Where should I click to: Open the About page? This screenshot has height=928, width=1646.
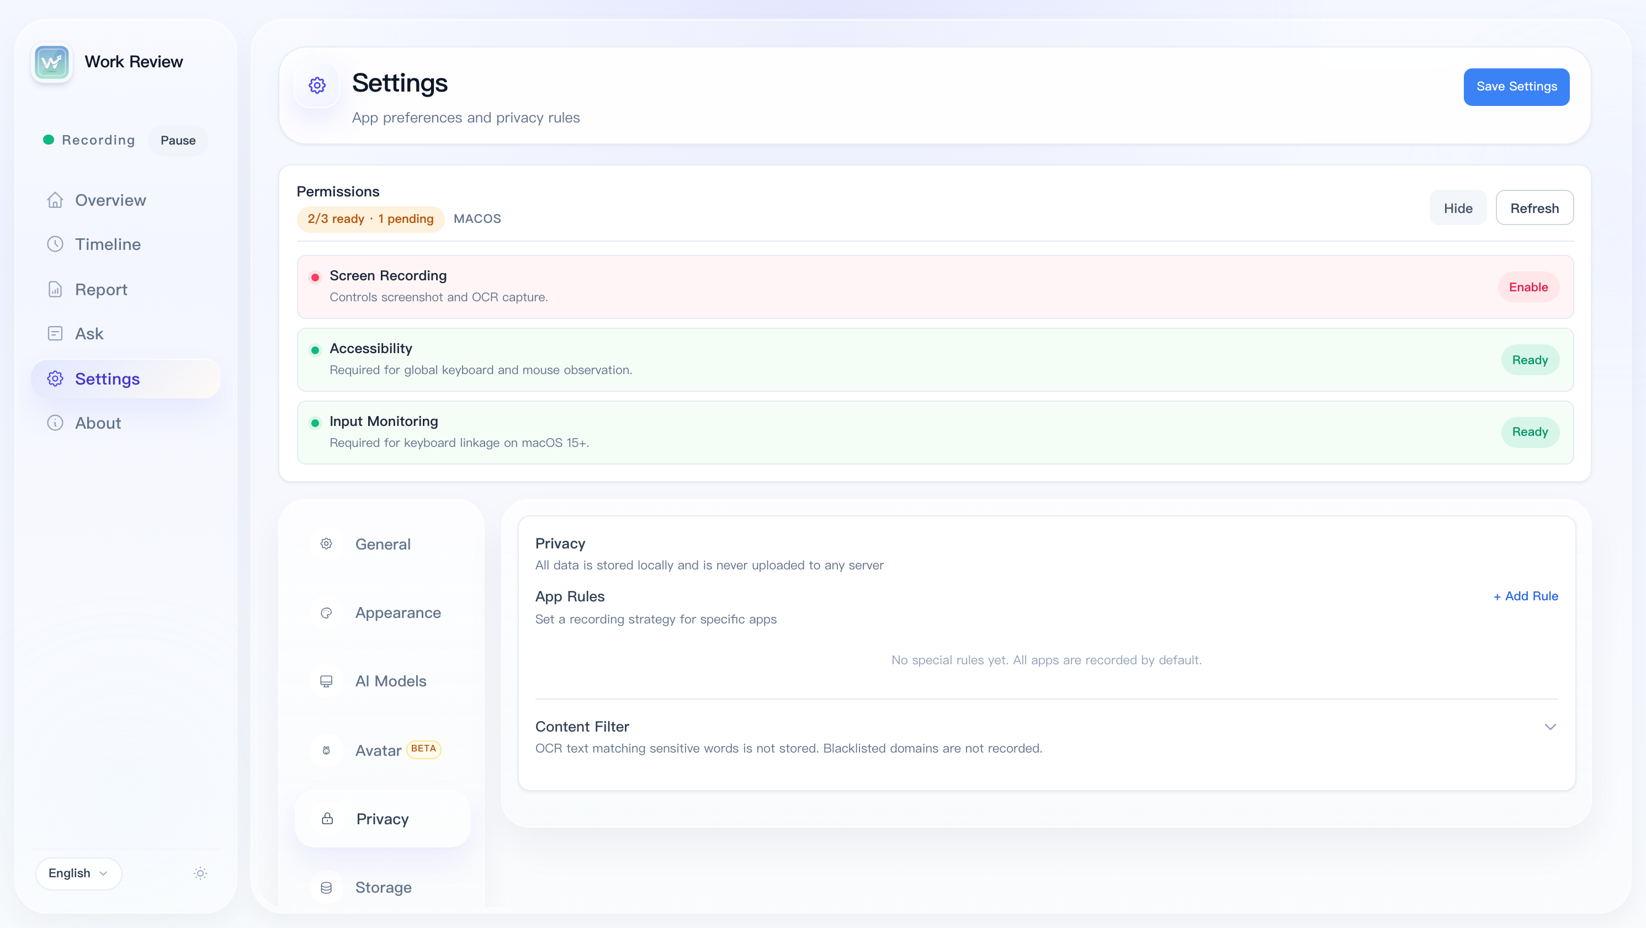click(126, 423)
